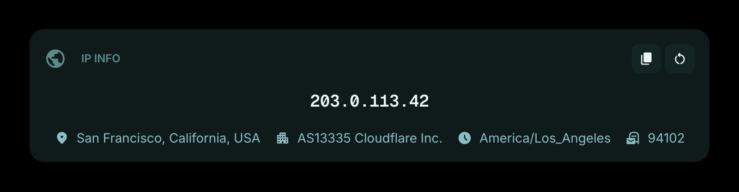The height and width of the screenshot is (192, 739).
Task: Click the America/Los_Angeles timezone text
Action: (545, 138)
